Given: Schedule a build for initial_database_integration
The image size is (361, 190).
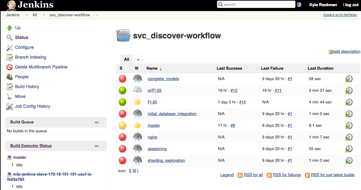Looking at the screenshot, I should [349, 114].
